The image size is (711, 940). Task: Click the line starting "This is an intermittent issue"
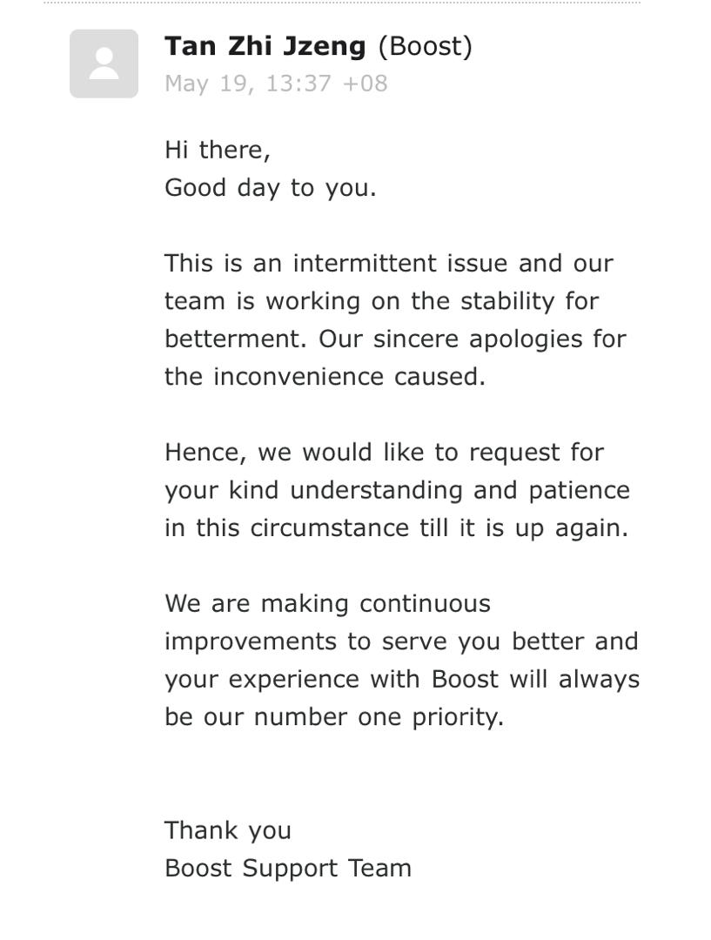[388, 263]
